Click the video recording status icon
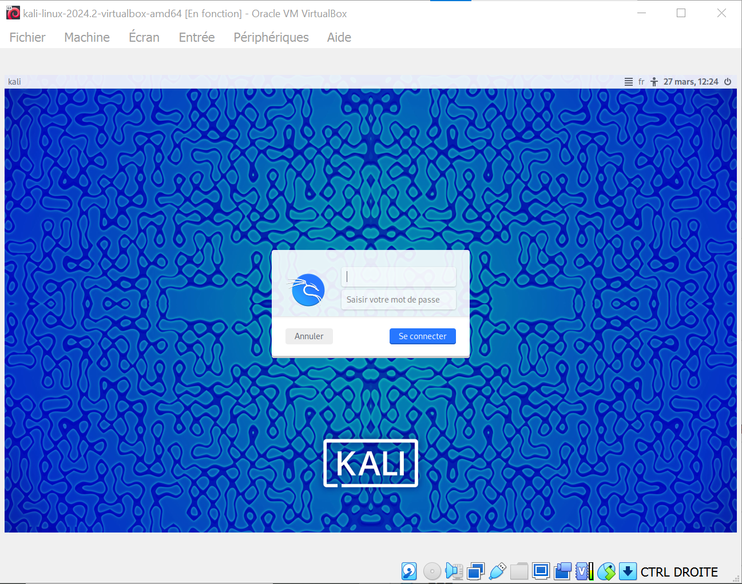The height and width of the screenshot is (584, 742). [x=562, y=571]
